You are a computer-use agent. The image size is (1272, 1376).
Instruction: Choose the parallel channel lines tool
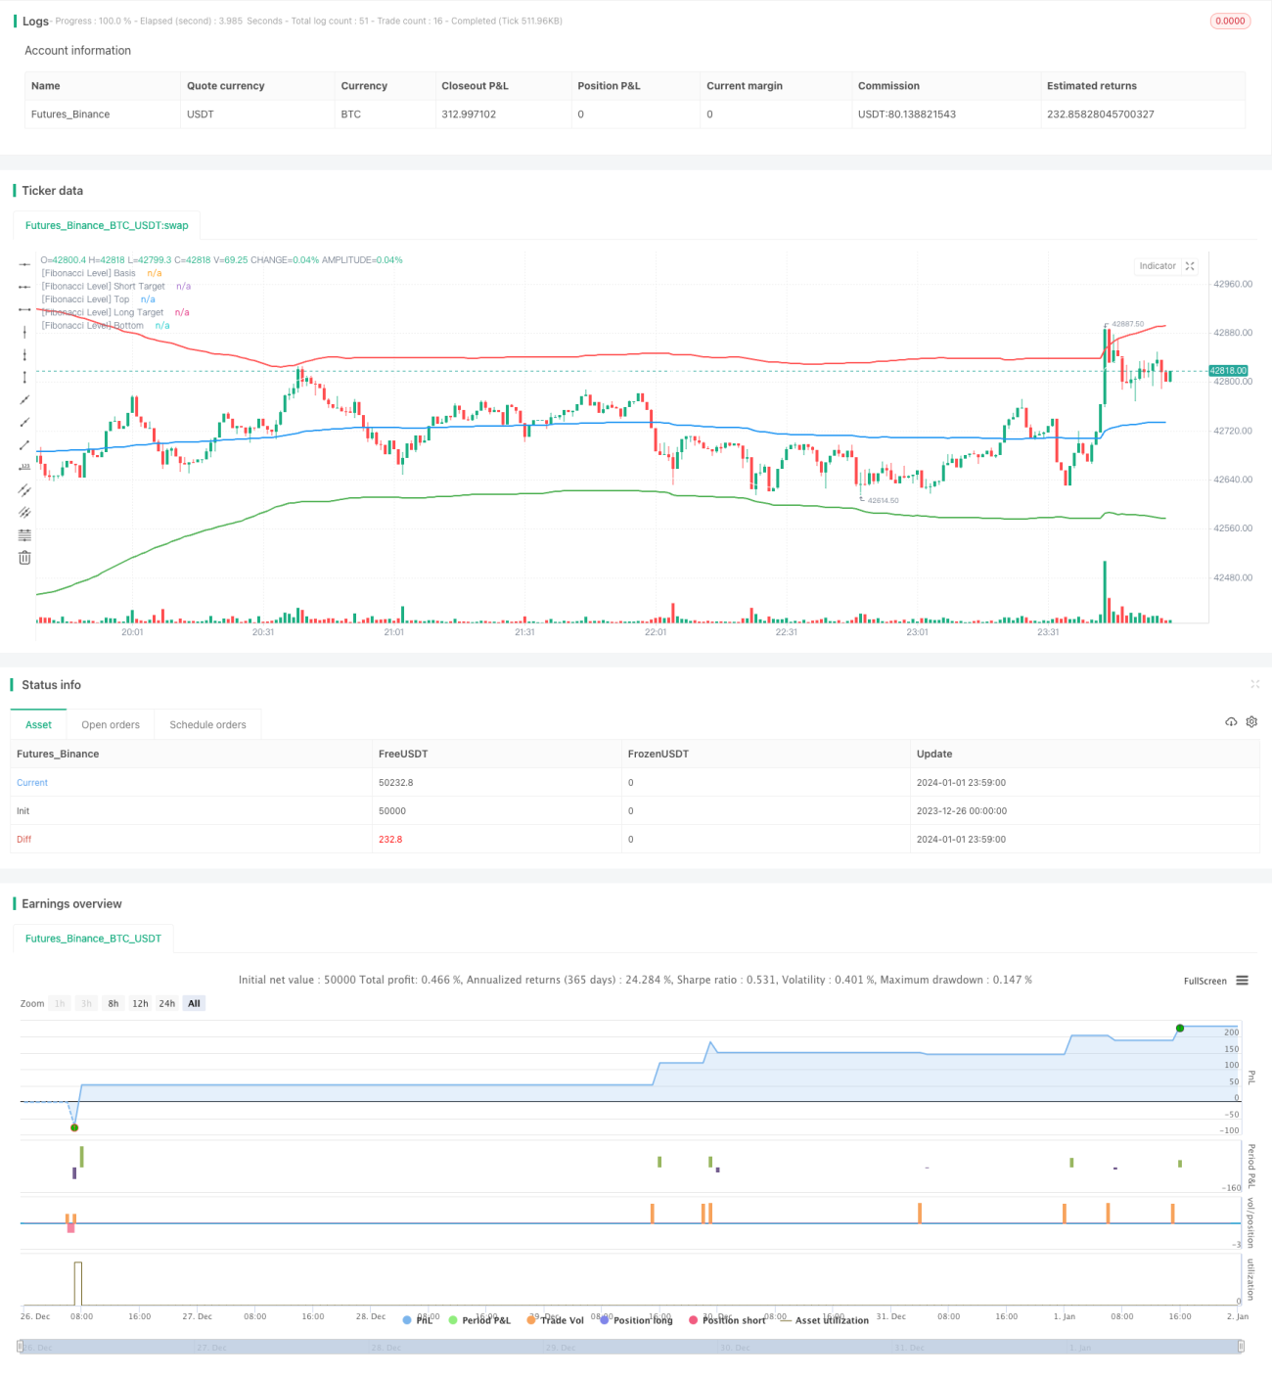(x=24, y=490)
